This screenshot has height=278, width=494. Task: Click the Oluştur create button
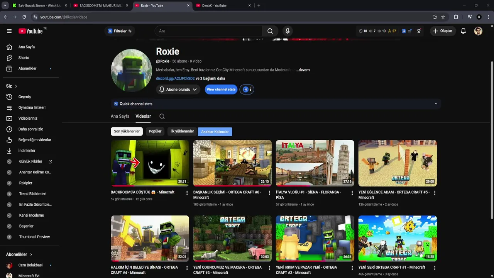click(x=443, y=31)
